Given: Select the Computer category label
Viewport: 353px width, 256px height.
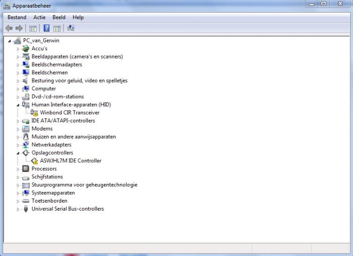Looking at the screenshot, I should point(44,89).
